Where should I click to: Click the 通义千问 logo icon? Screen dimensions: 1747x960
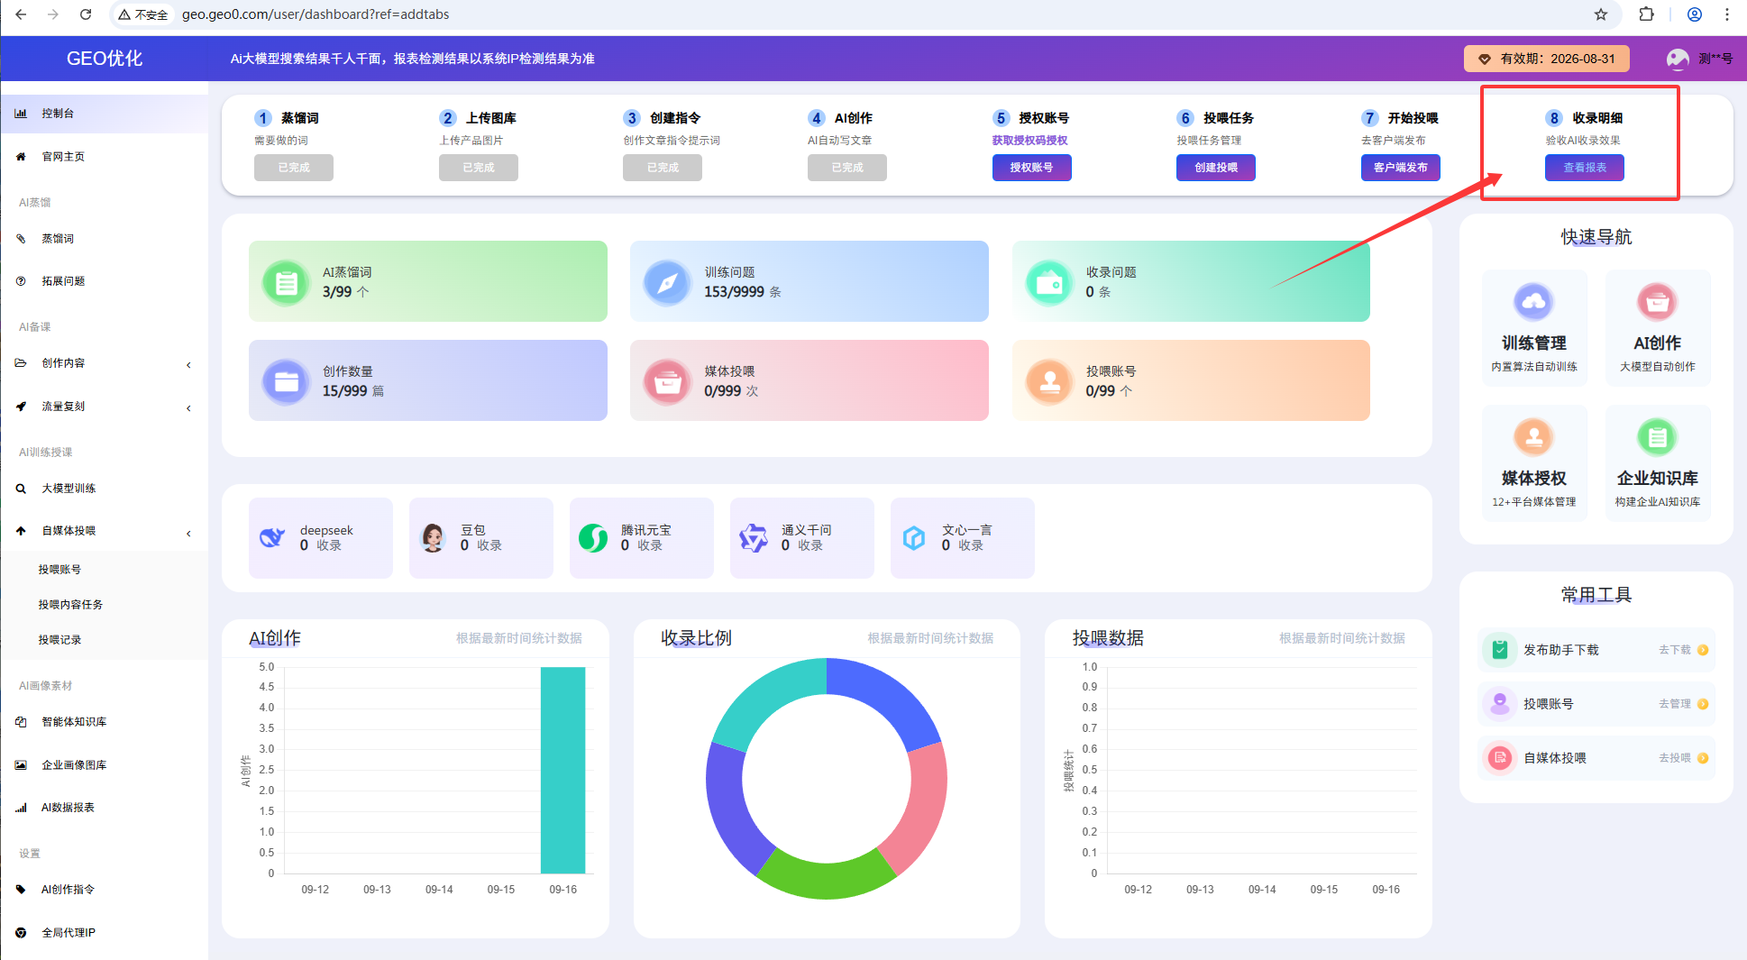(754, 538)
